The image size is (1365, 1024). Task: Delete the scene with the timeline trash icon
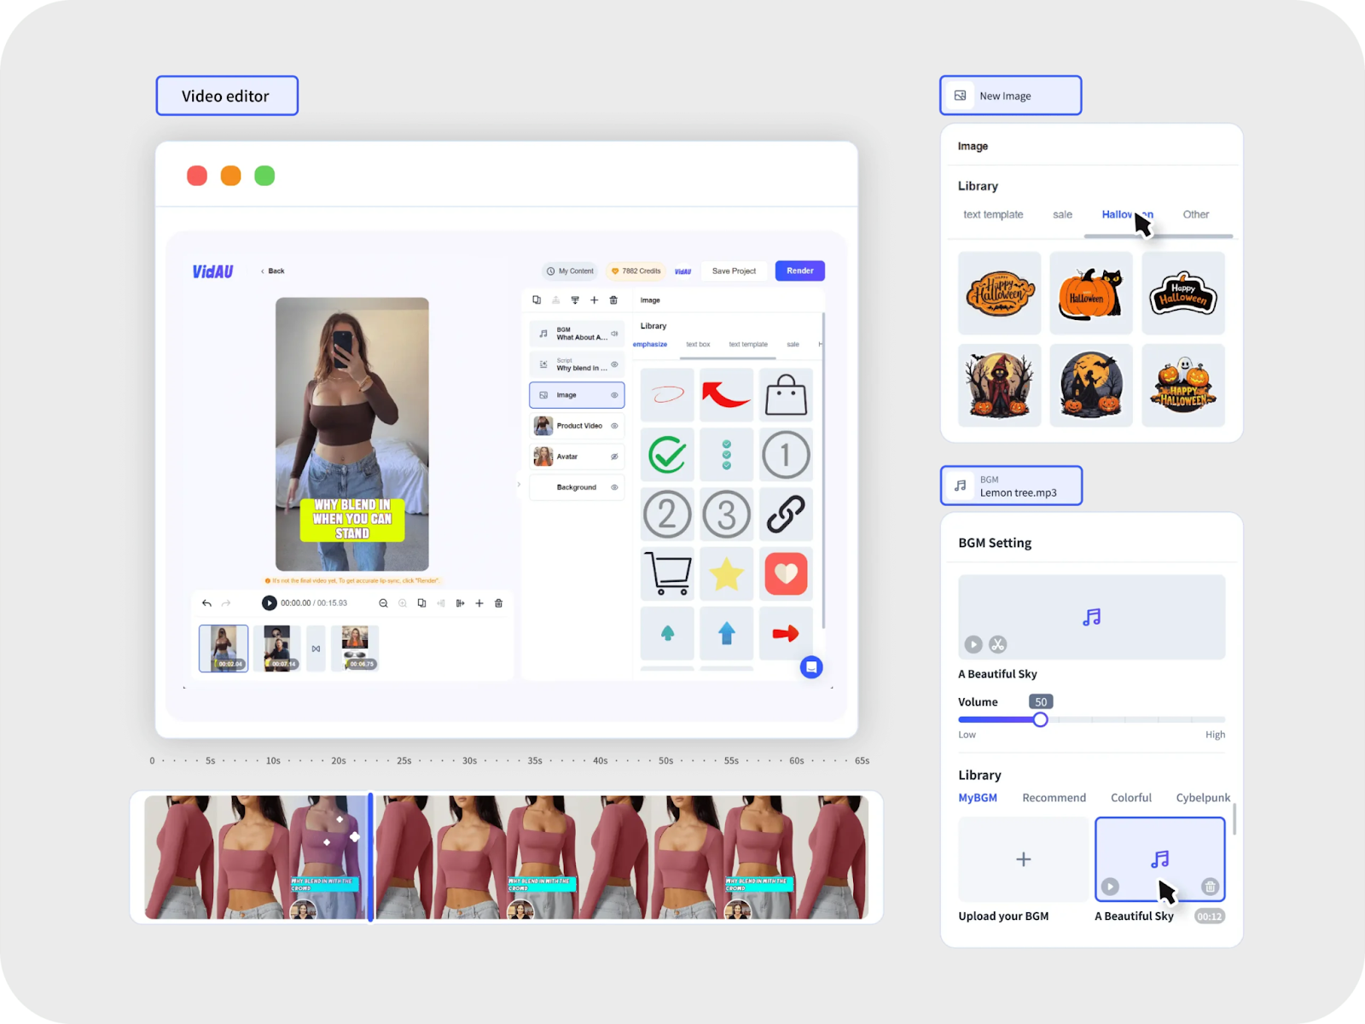[499, 603]
